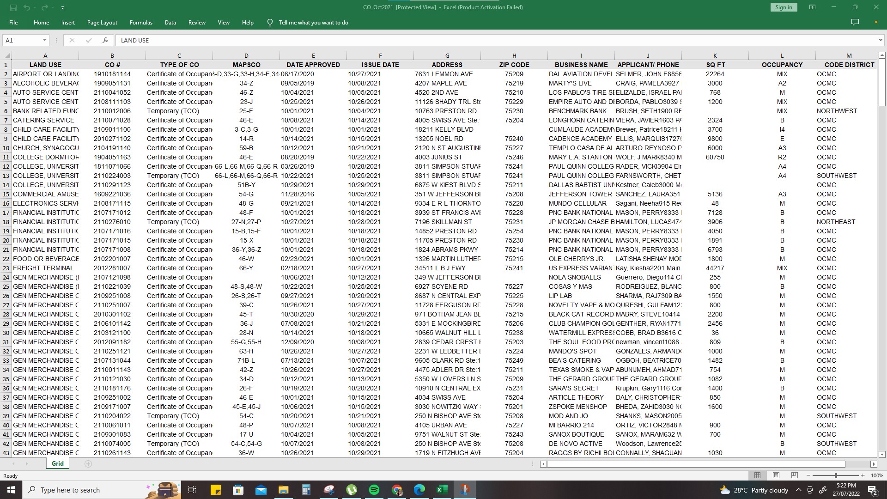Click the Sign in button
This screenshot has width=887, height=499.
[x=784, y=7]
